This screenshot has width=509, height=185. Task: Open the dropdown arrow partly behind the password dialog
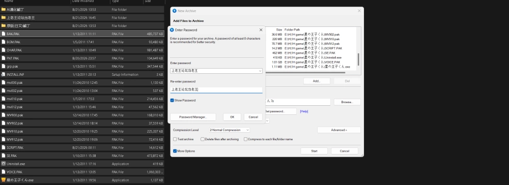coord(268,120)
